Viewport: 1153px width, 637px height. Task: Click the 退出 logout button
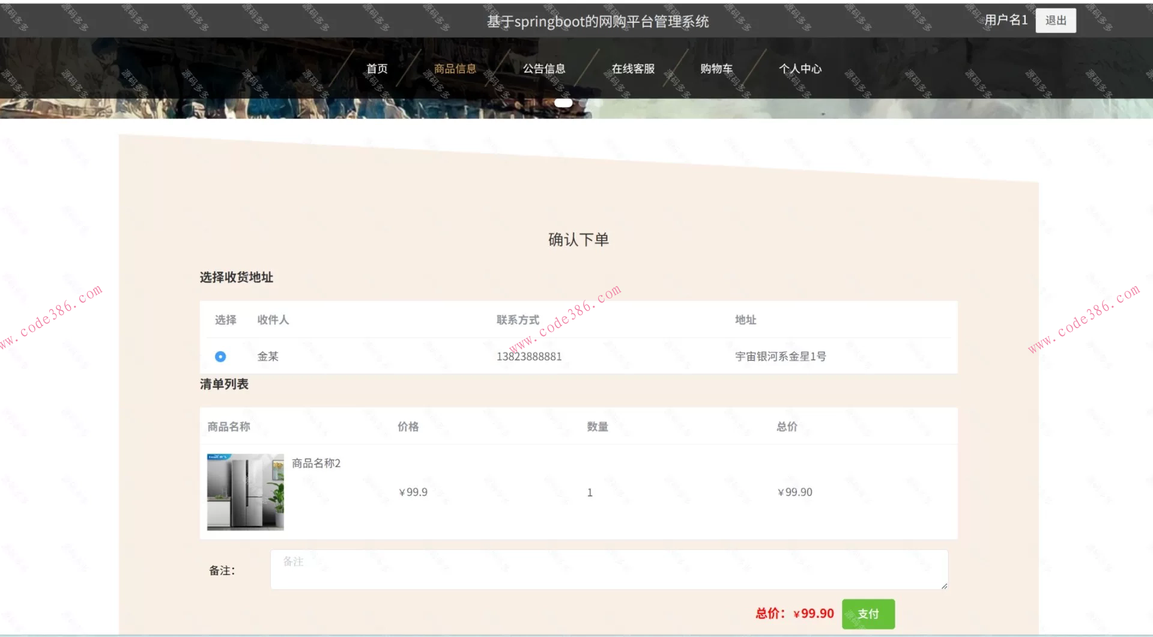[1055, 20]
